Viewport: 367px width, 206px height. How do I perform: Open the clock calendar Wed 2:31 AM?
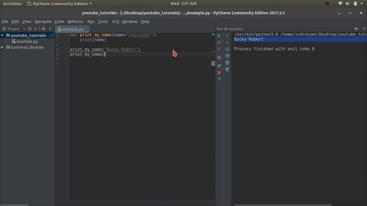coord(183,3)
